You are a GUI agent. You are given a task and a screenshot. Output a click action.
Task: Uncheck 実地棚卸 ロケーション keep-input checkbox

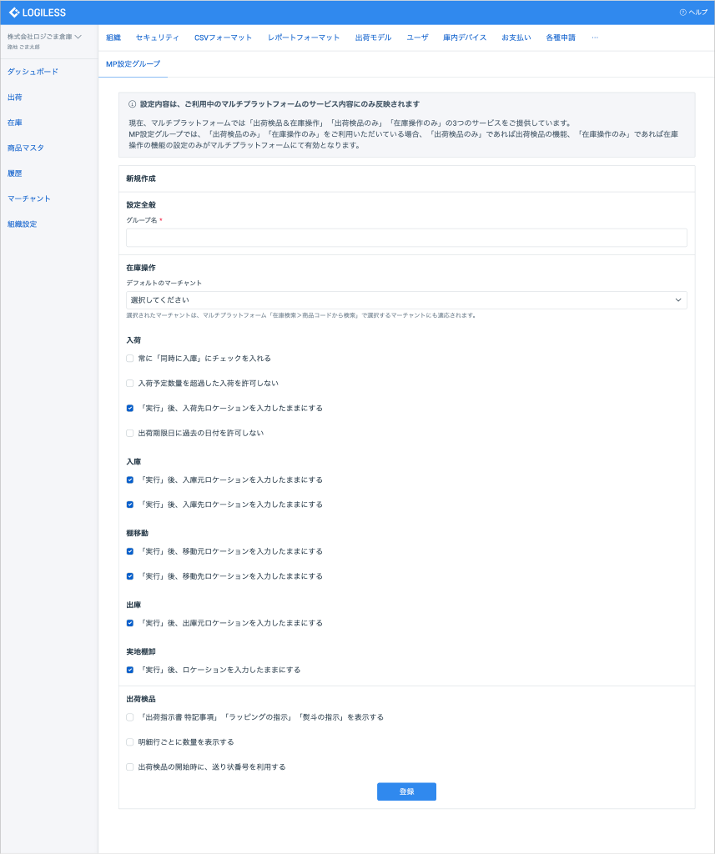(x=130, y=670)
